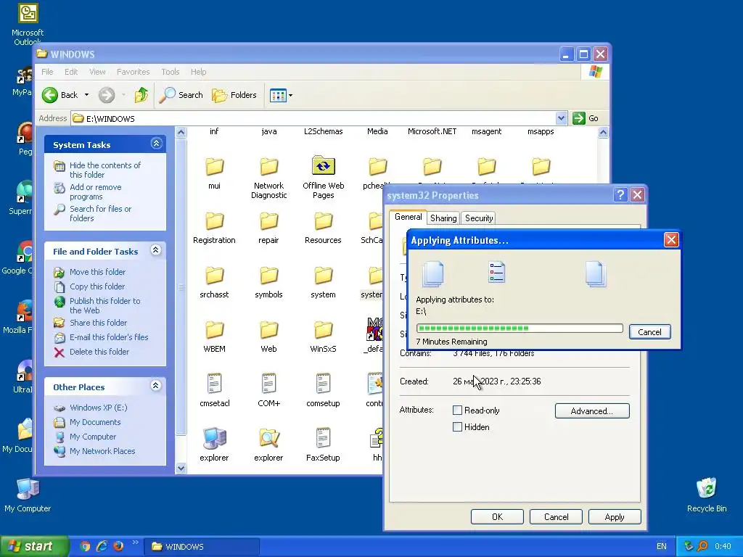Click Apply in system32 Properties
Screen dimensions: 743x557
[614, 516]
